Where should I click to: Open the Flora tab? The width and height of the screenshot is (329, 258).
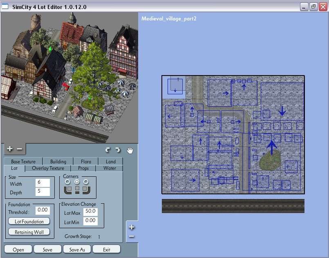point(86,161)
